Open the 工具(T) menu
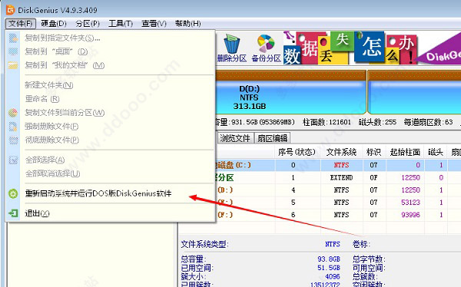This screenshot has height=287, width=461. coord(121,24)
